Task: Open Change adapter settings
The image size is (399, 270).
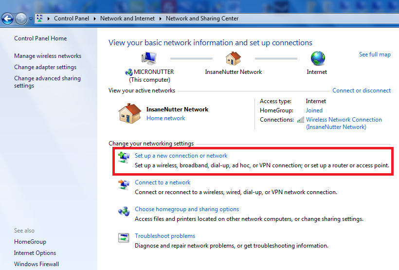Action: (x=45, y=67)
